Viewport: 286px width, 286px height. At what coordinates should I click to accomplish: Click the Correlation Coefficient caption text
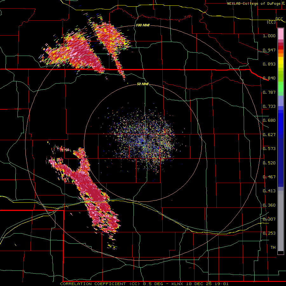point(144,284)
